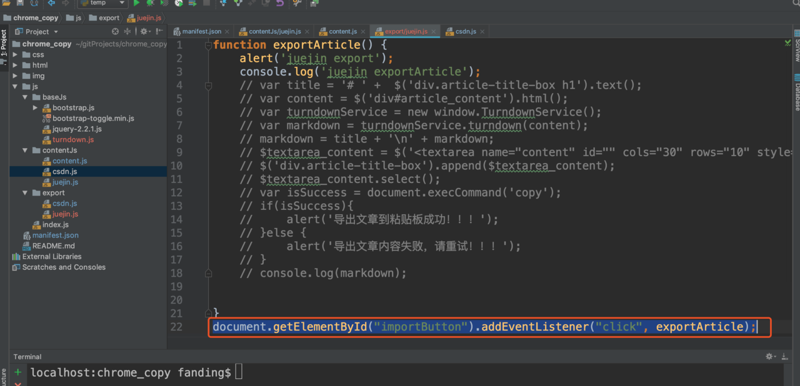Click the purple Undo arrow icon
This screenshot has width=800, height=386.
[x=279, y=3]
